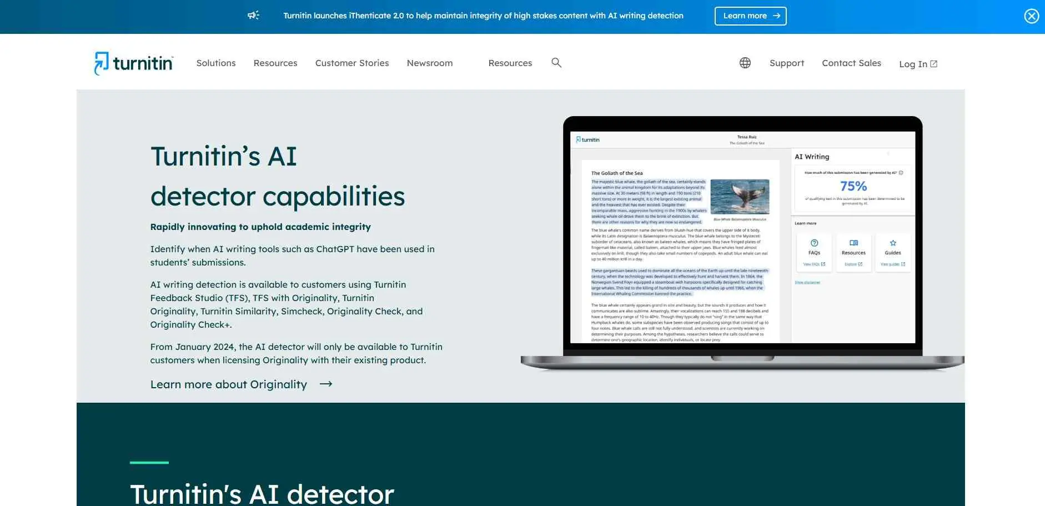Click Contact Sales in header
1045x506 pixels.
point(851,63)
